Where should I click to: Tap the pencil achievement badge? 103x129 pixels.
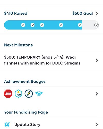click(x=29, y=94)
